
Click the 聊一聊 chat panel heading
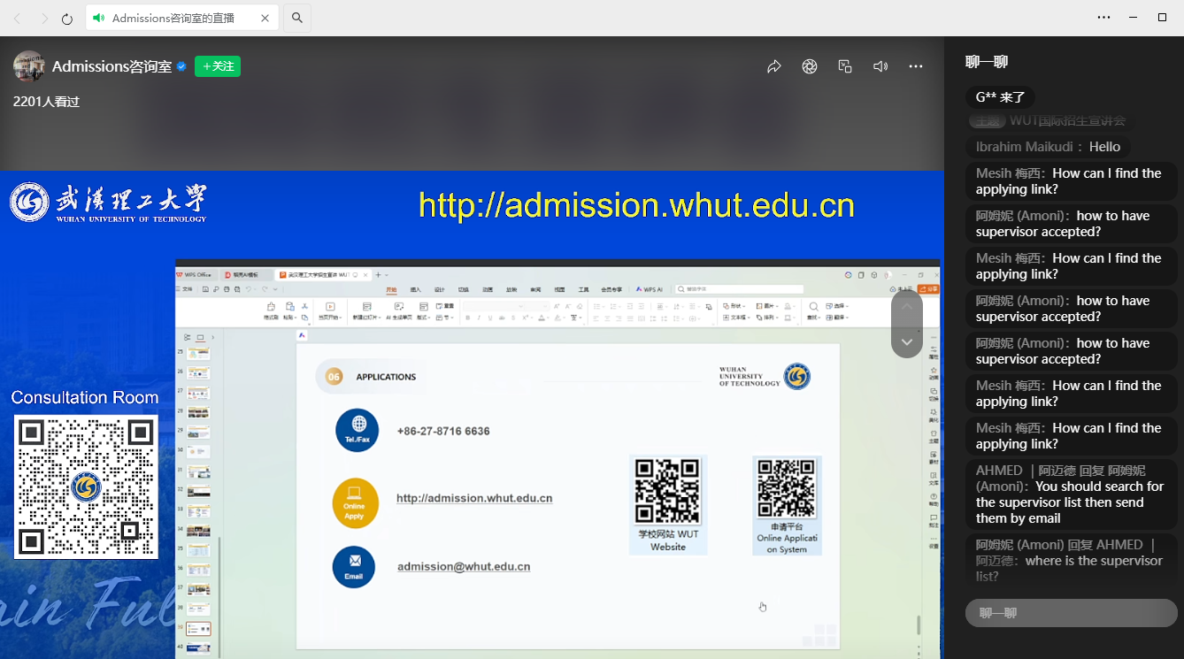[987, 62]
